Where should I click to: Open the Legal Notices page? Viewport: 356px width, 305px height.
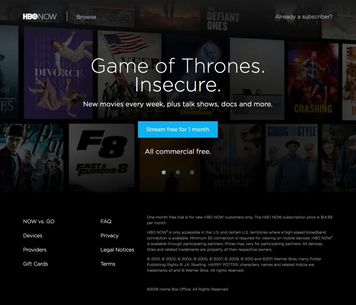pyautogui.click(x=117, y=249)
